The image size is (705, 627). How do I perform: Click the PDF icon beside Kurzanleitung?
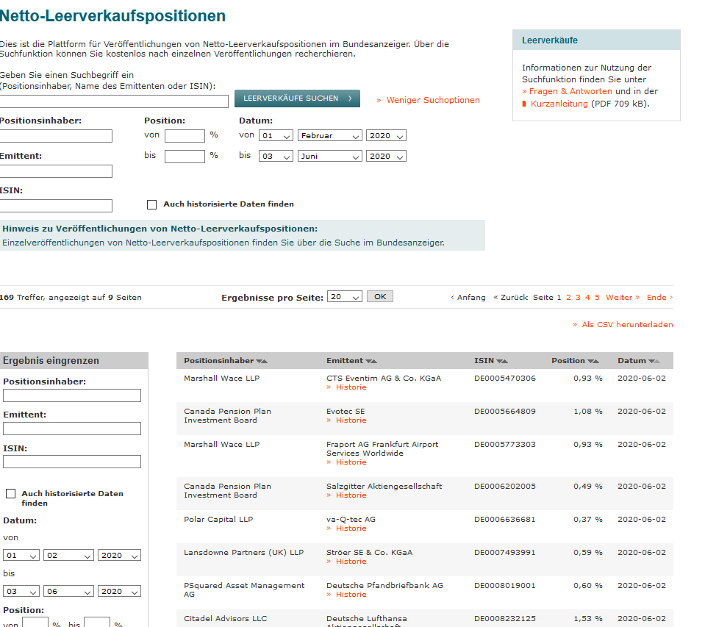(524, 104)
